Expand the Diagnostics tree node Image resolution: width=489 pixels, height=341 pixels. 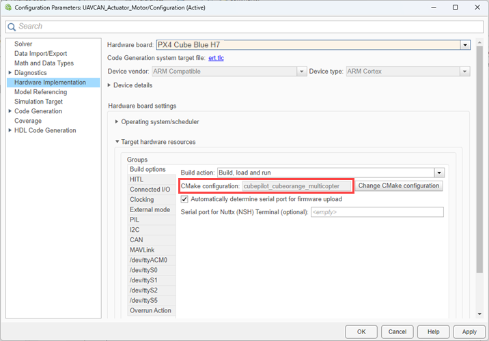tap(9, 73)
